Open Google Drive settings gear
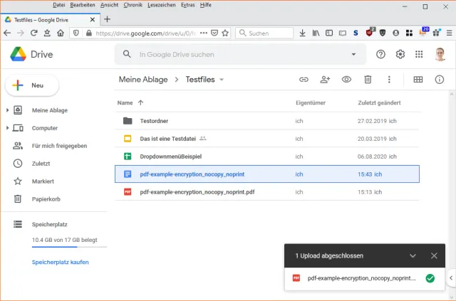The image size is (456, 301). [400, 54]
